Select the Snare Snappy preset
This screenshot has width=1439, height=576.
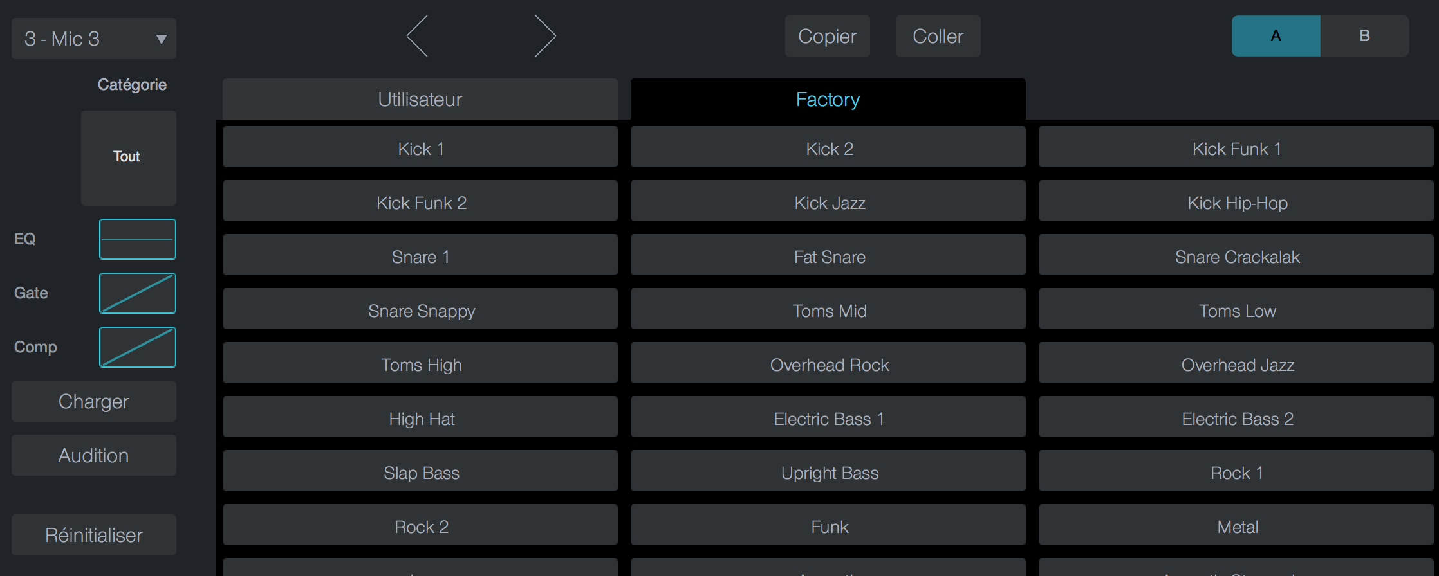pyautogui.click(x=420, y=309)
